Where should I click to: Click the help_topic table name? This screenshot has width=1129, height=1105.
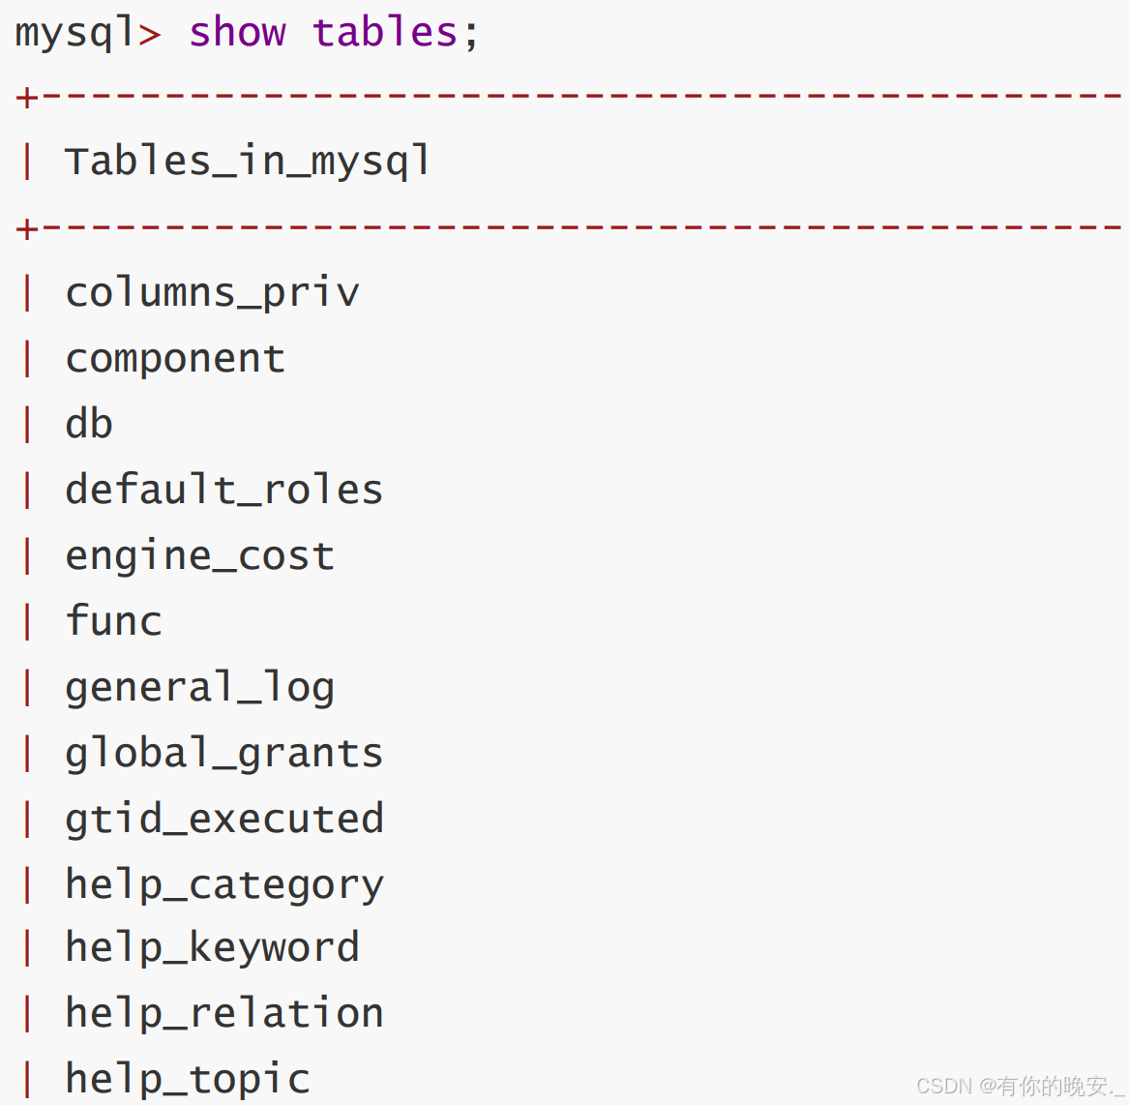[x=187, y=1079]
